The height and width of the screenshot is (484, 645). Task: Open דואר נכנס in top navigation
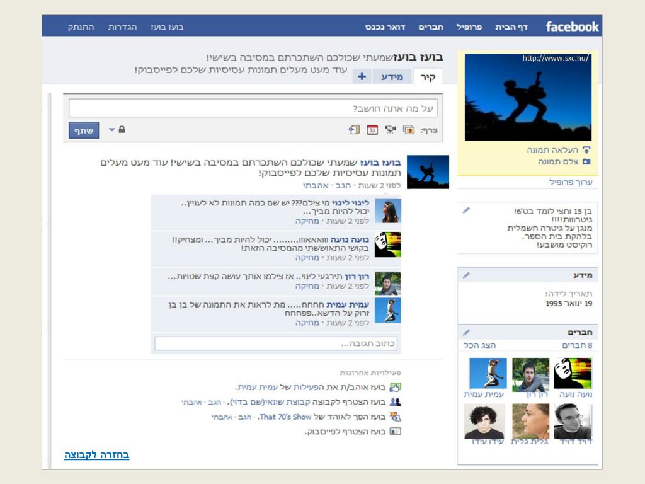pyautogui.click(x=385, y=27)
